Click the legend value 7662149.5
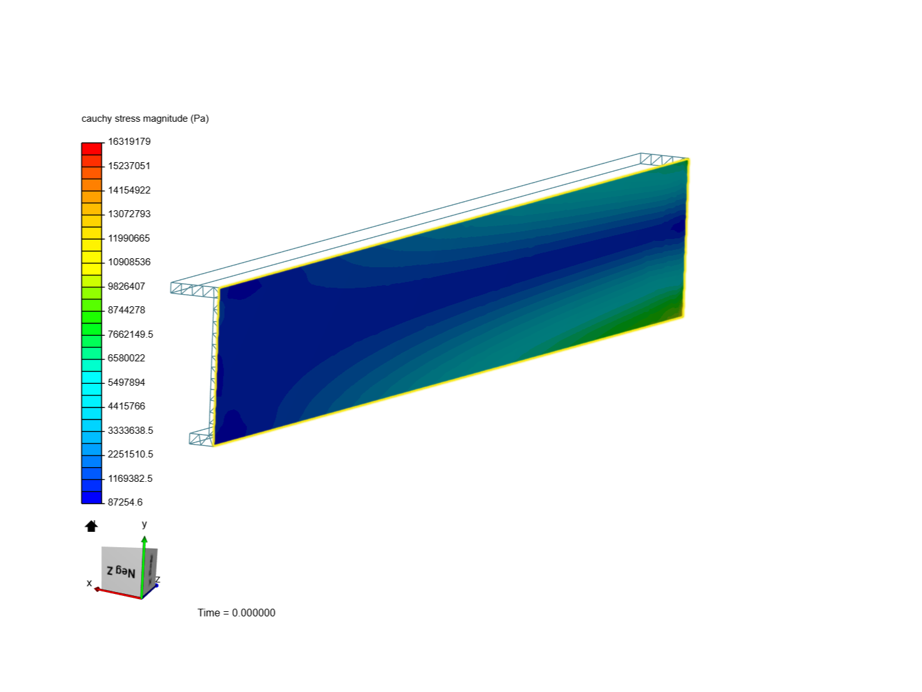922x692 pixels. point(131,334)
